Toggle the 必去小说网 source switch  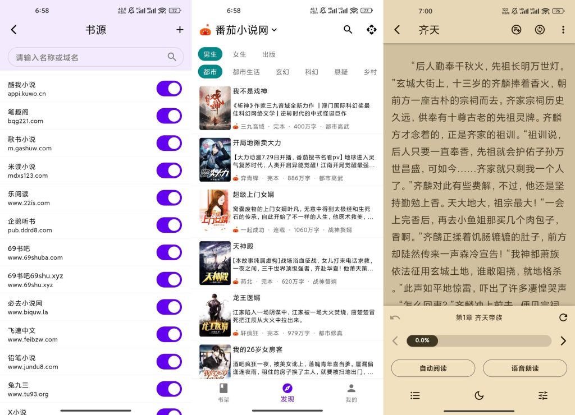tap(169, 307)
